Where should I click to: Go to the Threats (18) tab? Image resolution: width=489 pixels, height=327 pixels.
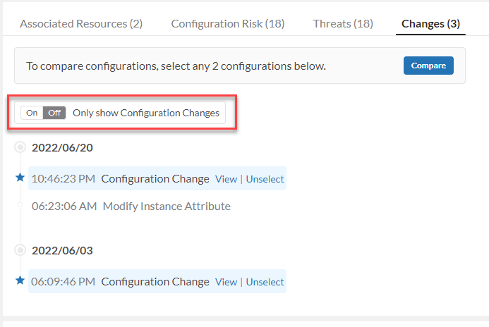pyautogui.click(x=343, y=24)
